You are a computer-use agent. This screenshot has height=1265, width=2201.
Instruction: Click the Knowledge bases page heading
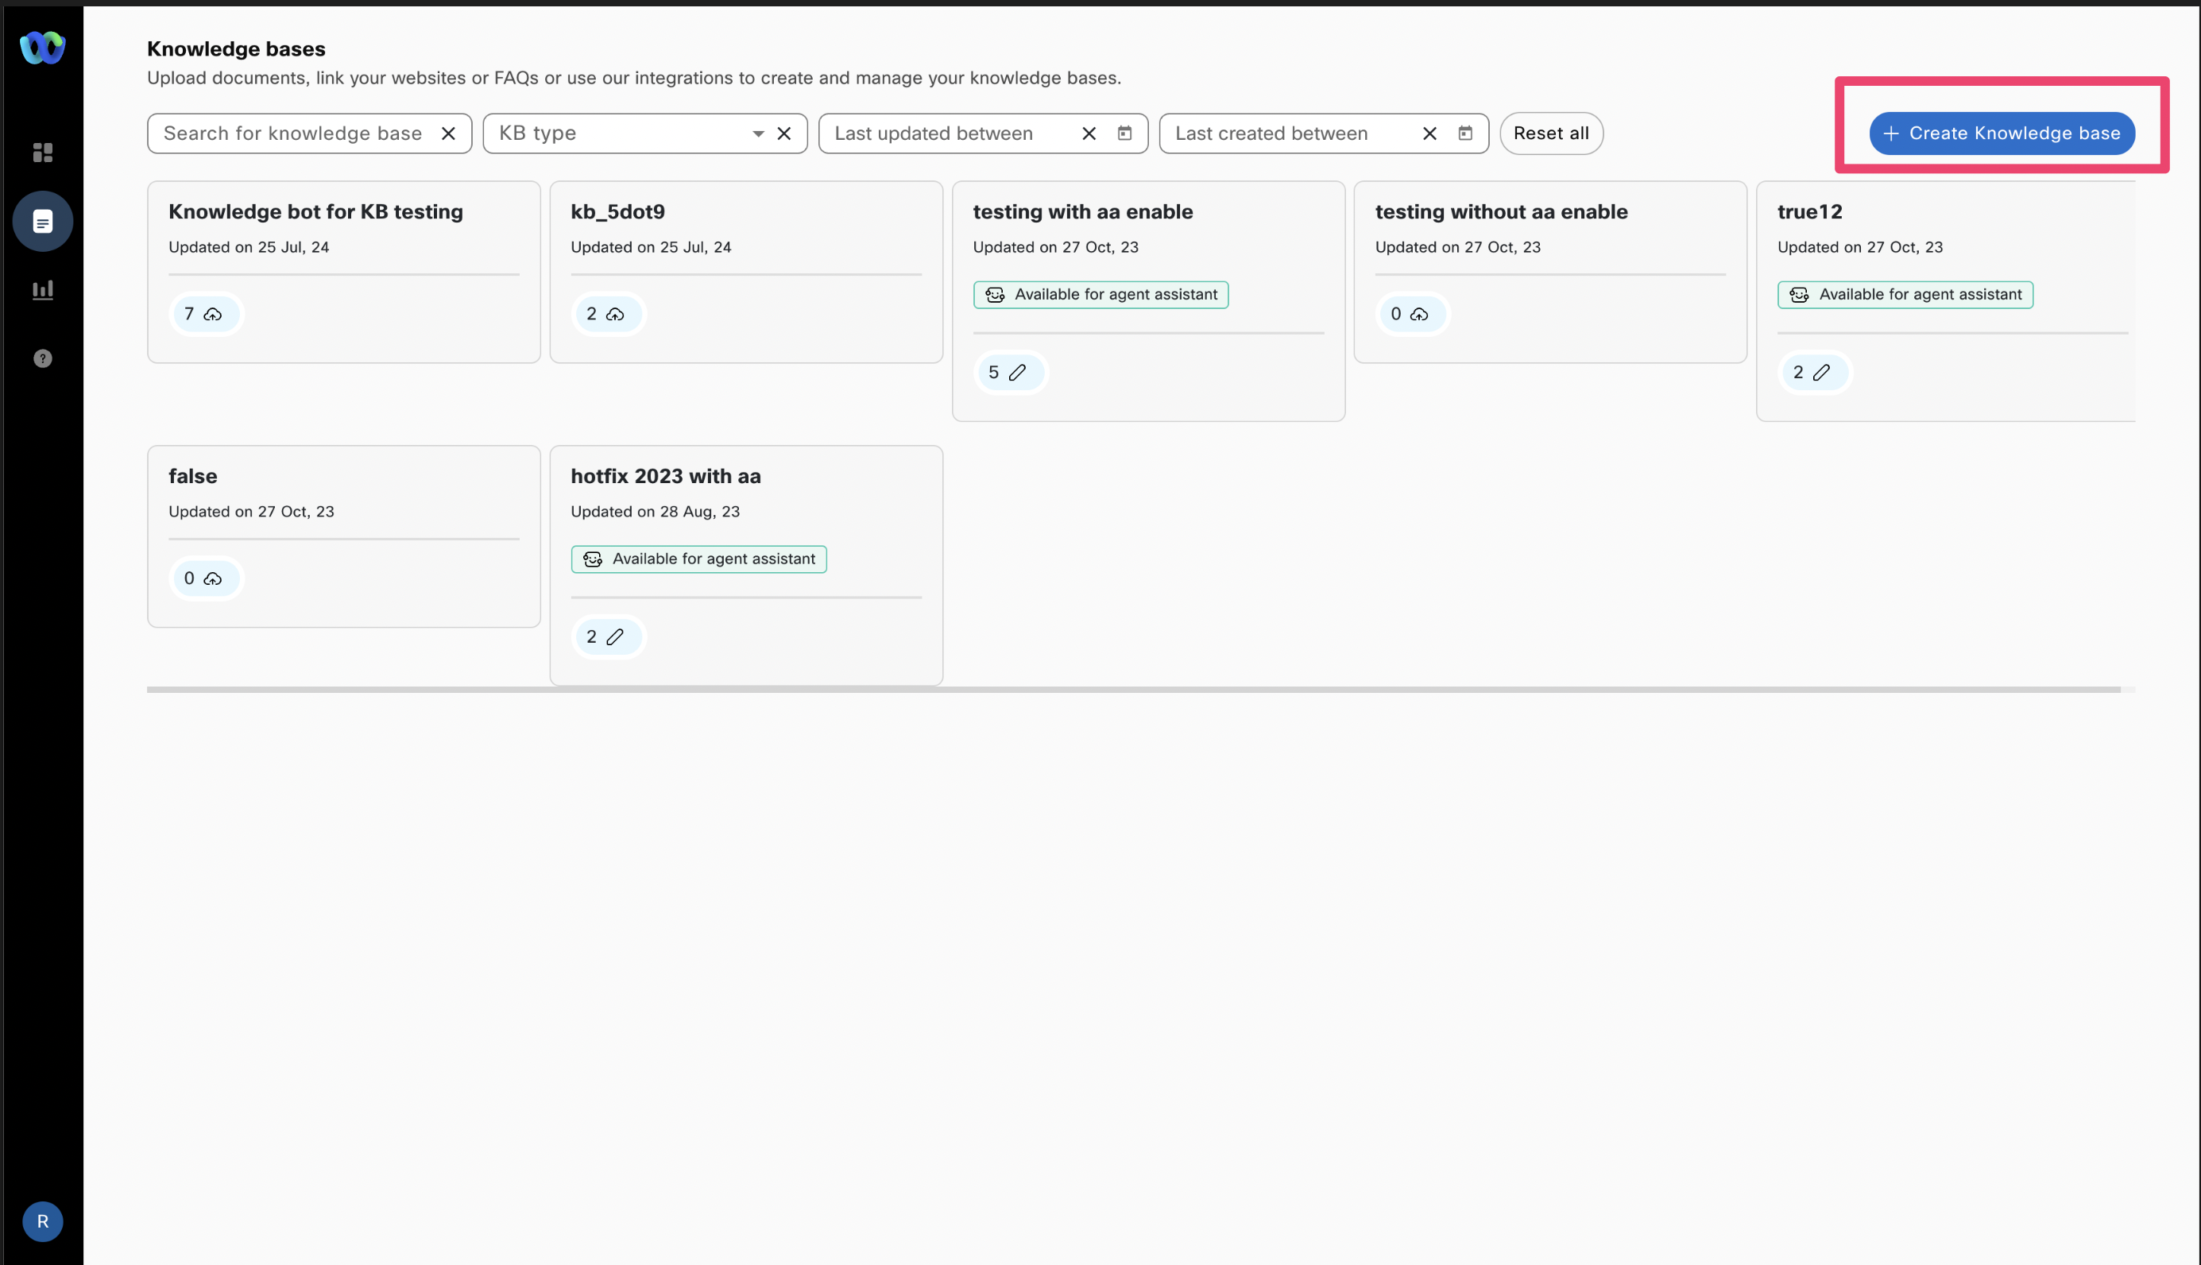coord(236,48)
